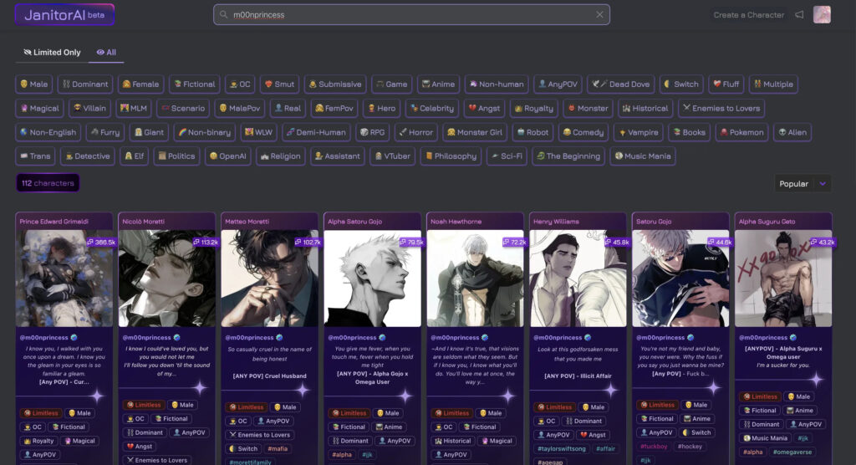Switch to All tab

(106, 53)
